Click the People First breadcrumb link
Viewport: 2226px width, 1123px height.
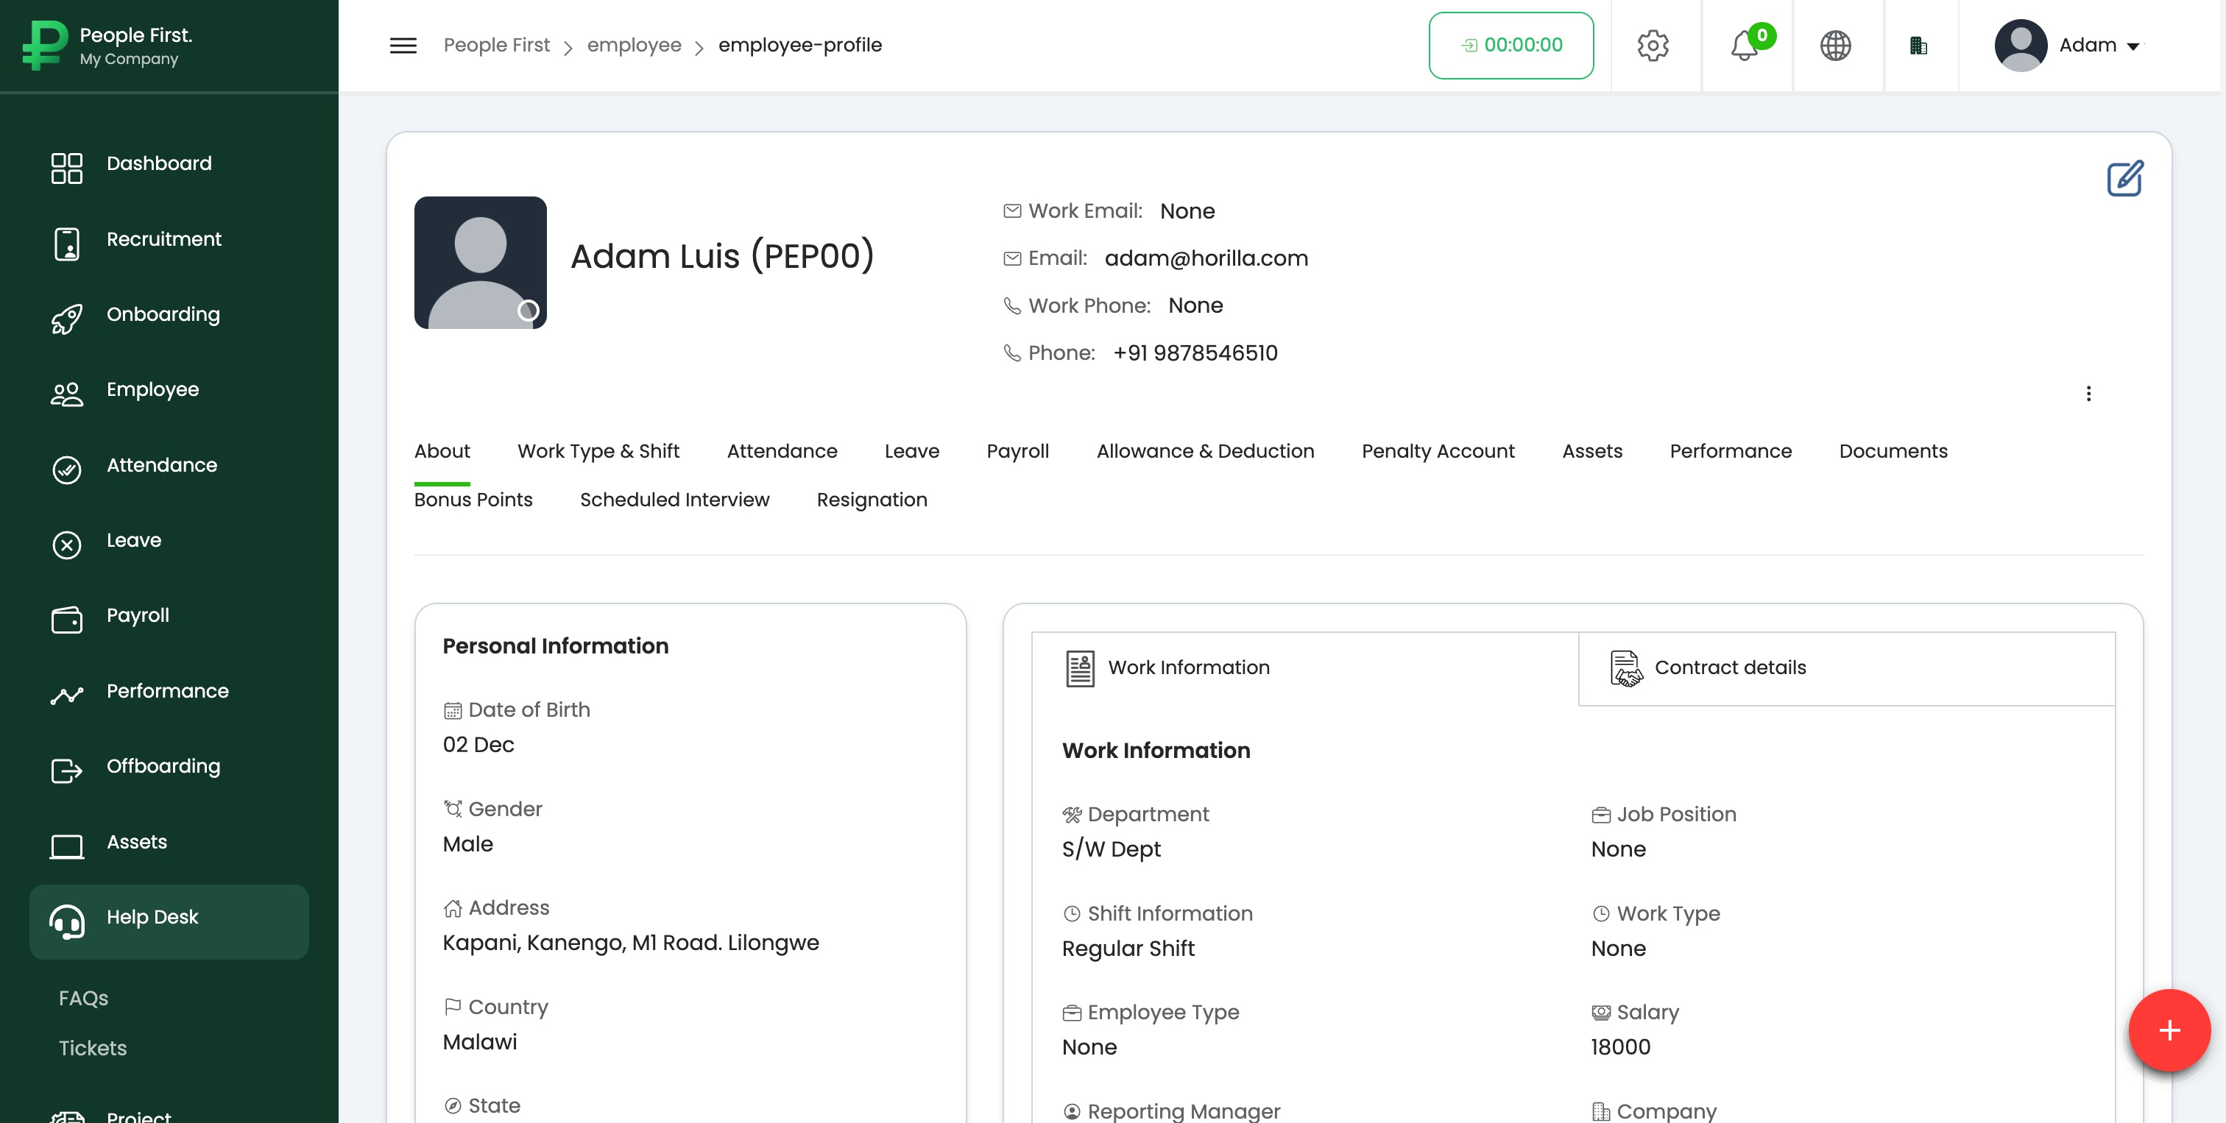point(496,45)
